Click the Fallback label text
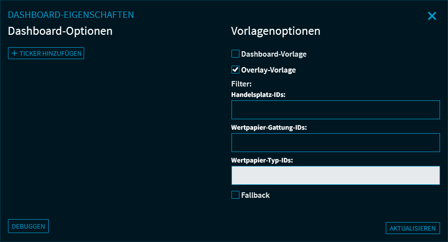 click(x=255, y=195)
